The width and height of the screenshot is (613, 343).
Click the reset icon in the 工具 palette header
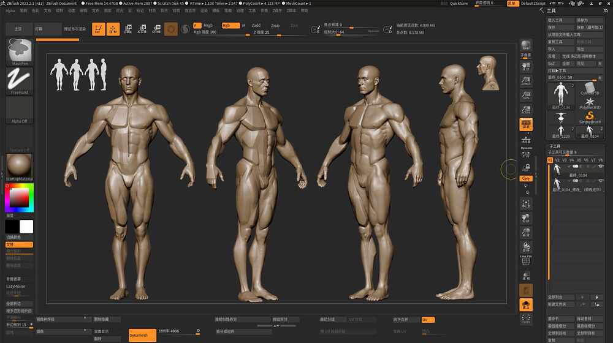click(606, 10)
